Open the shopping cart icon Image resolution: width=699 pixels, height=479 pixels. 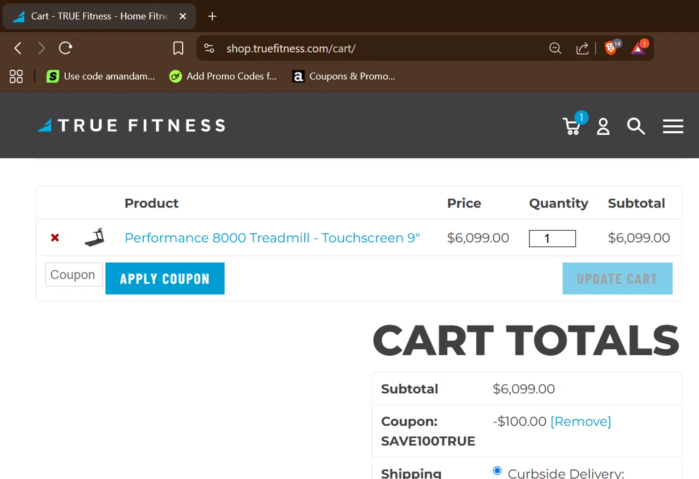click(572, 126)
